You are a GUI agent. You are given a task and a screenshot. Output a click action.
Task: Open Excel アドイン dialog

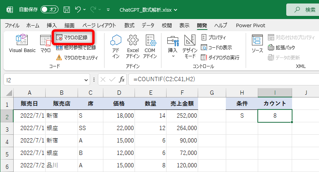(133, 46)
